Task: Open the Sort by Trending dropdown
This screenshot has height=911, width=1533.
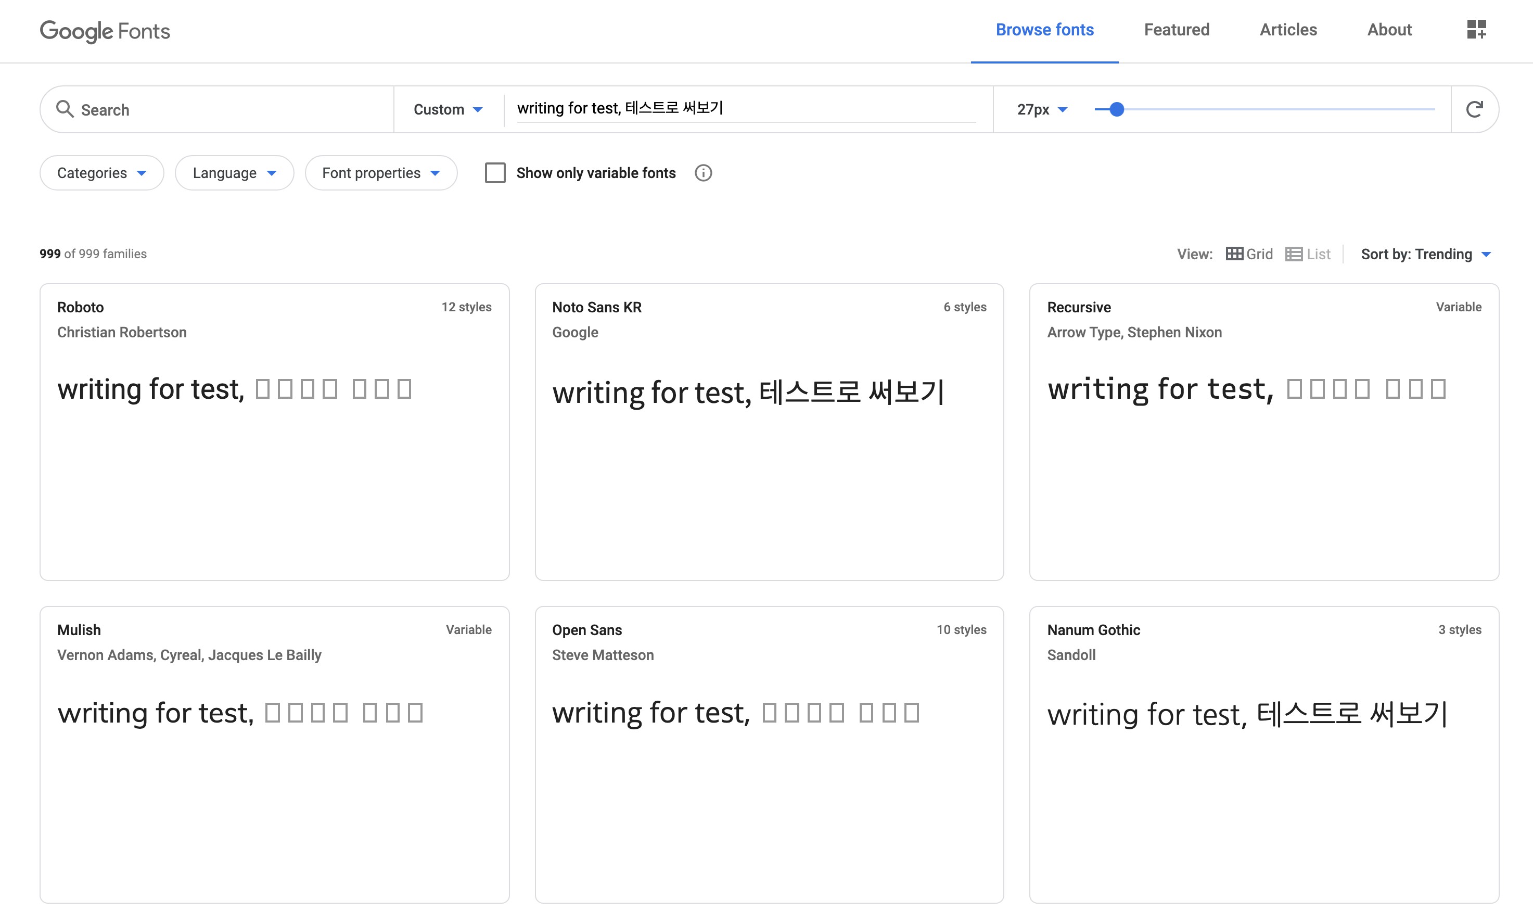Action: coord(1426,254)
